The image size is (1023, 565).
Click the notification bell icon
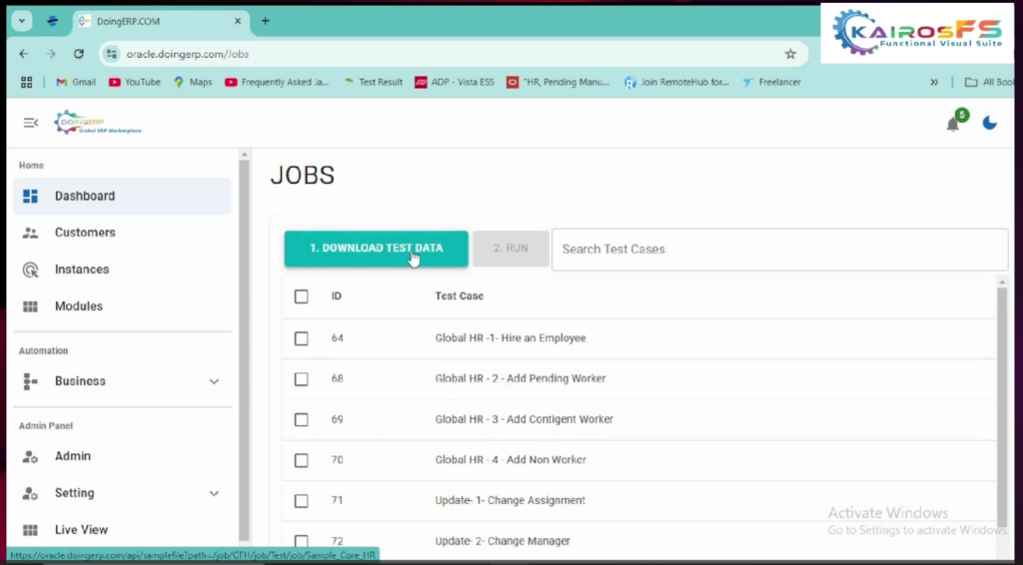point(953,124)
